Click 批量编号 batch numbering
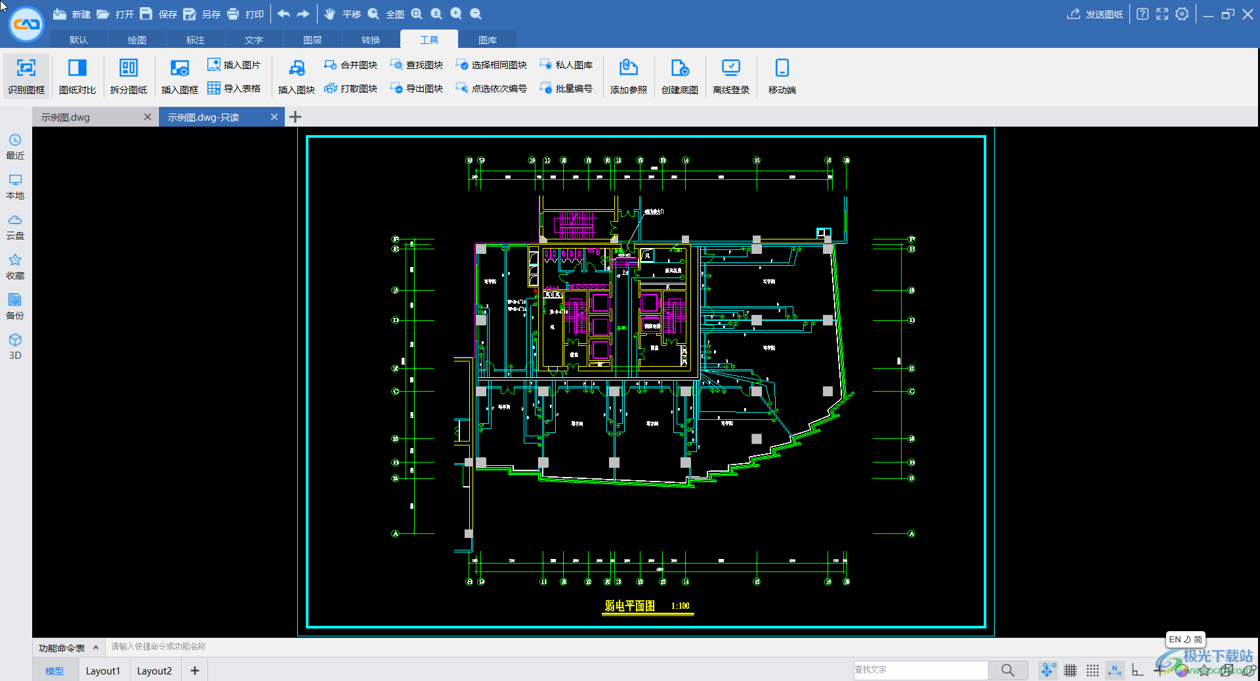Viewport: 1260px width, 681px height. 566,88
